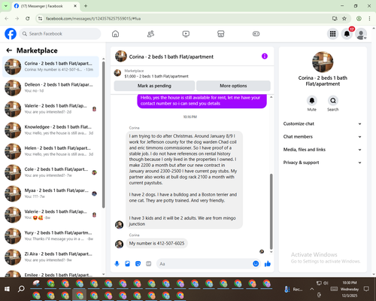
Task: Open Windows taskbar search
Action: pos(21,289)
